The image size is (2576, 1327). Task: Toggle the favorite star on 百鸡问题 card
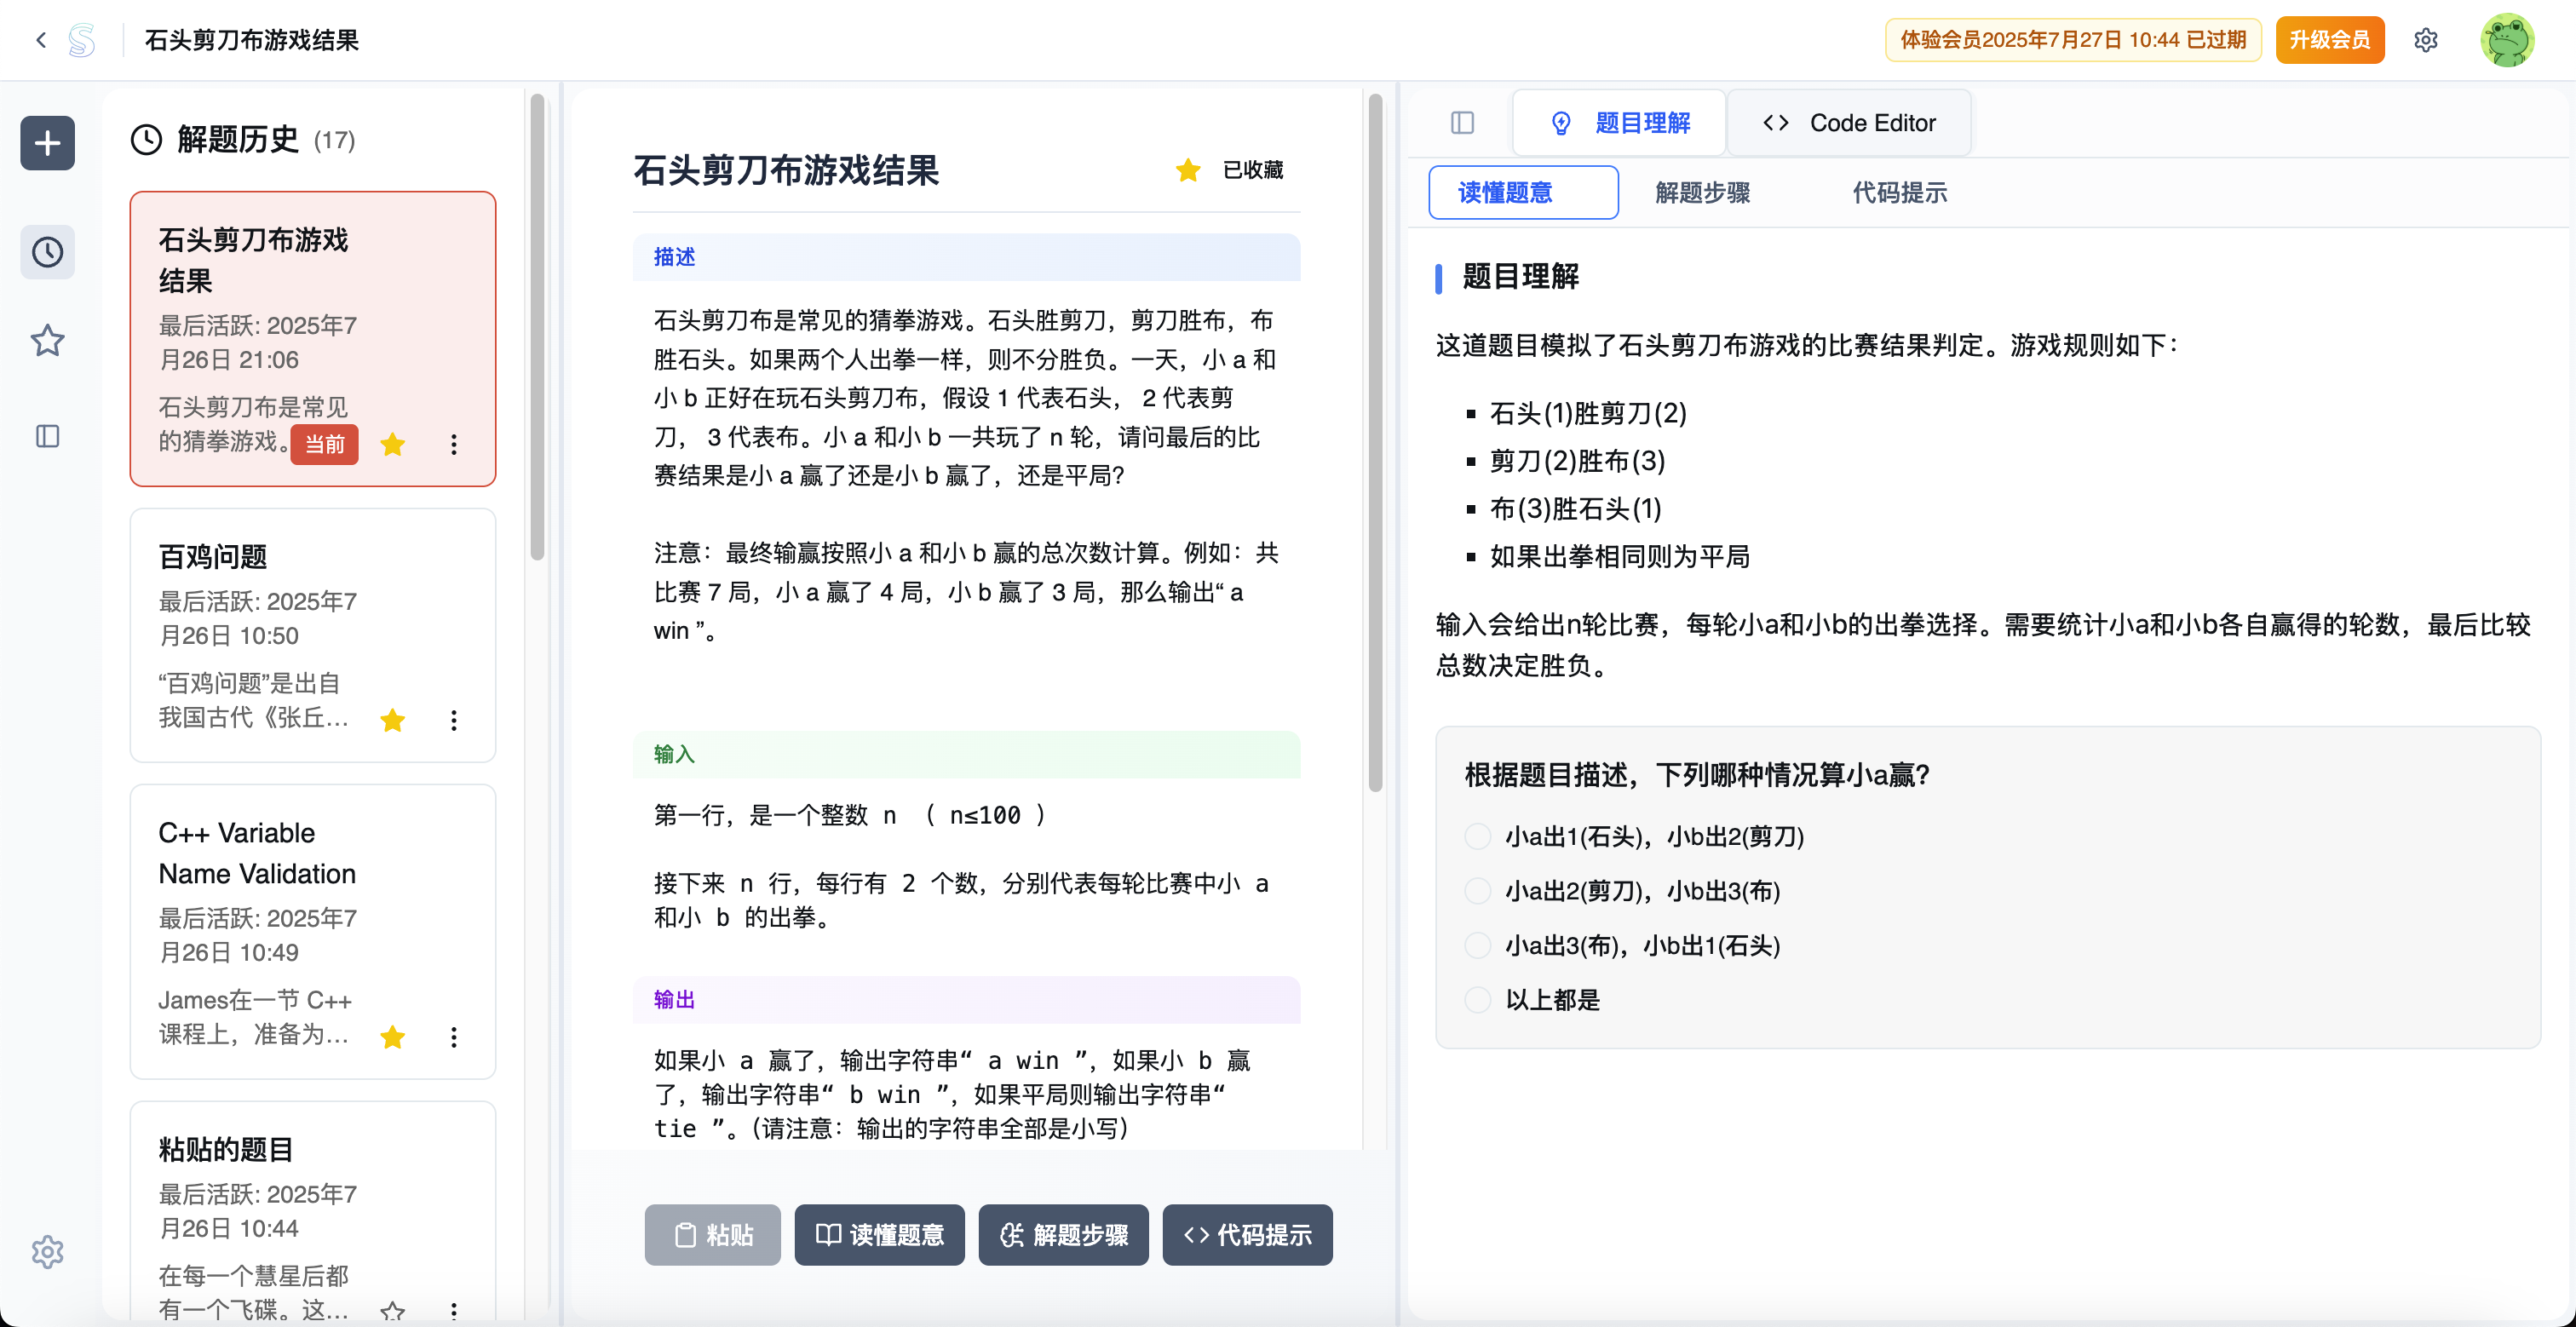pyautogui.click(x=392, y=720)
